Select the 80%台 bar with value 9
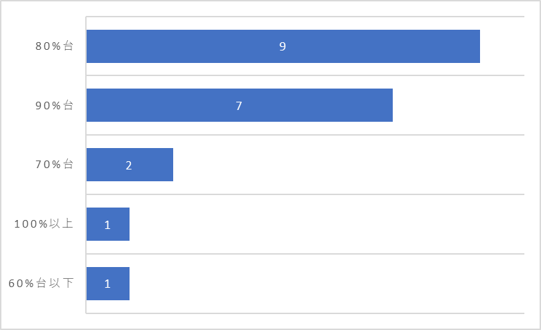 (283, 46)
